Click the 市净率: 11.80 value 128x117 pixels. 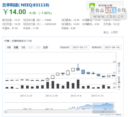point(31,28)
